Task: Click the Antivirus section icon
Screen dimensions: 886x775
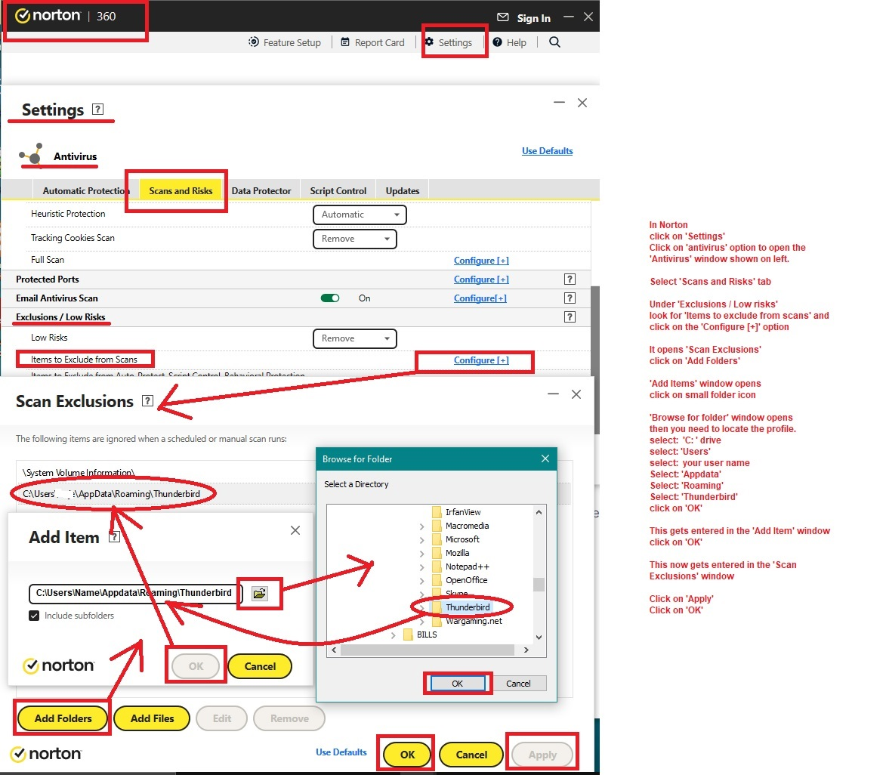Action: coord(31,154)
